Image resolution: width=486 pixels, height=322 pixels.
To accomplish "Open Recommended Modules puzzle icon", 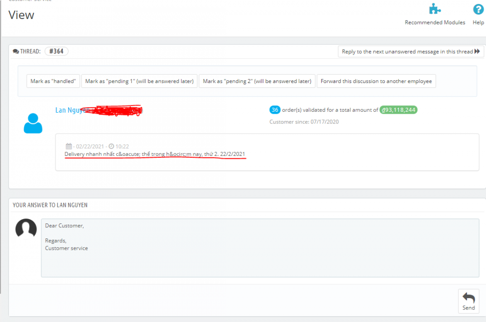I will 434,9.
